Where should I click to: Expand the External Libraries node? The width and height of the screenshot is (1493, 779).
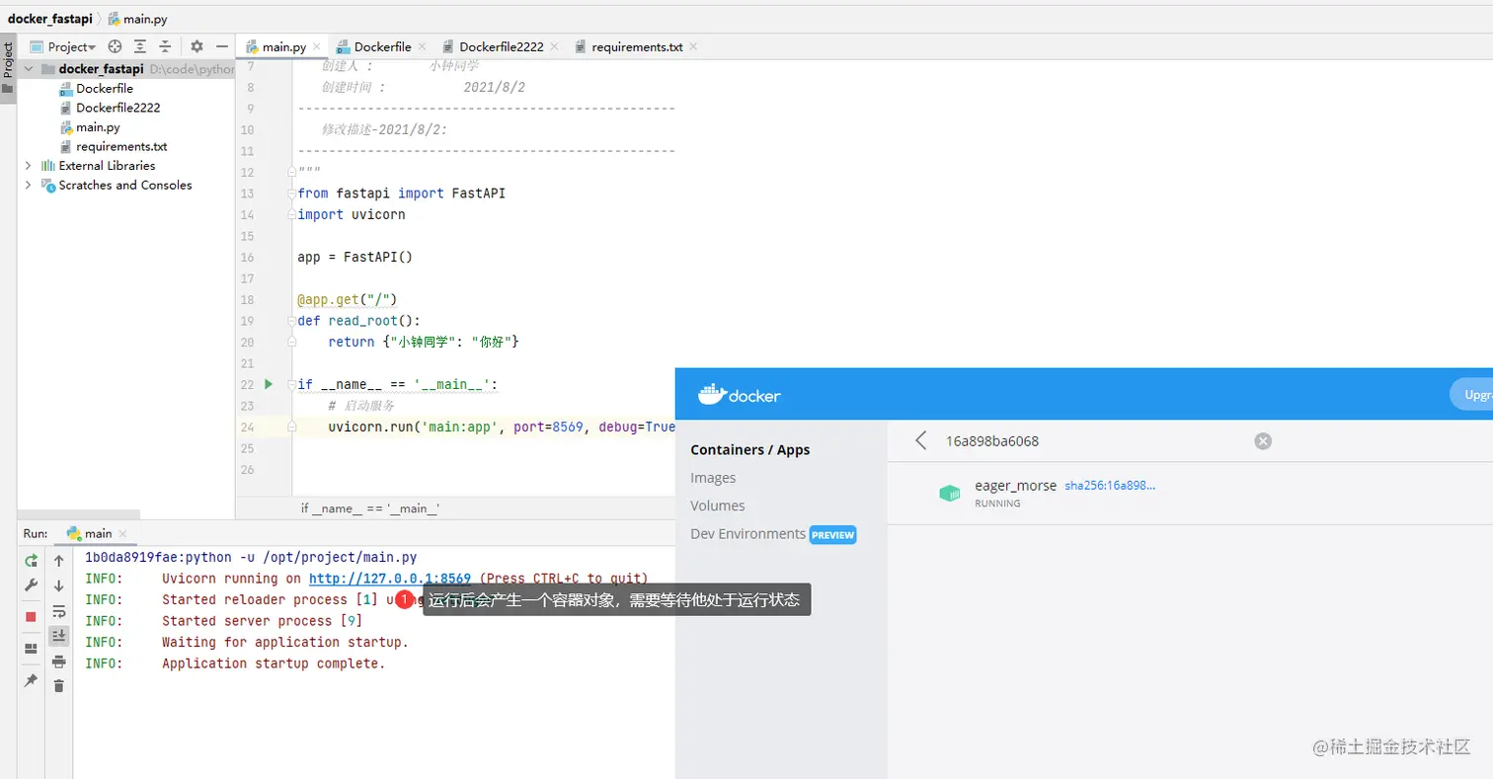tap(28, 166)
